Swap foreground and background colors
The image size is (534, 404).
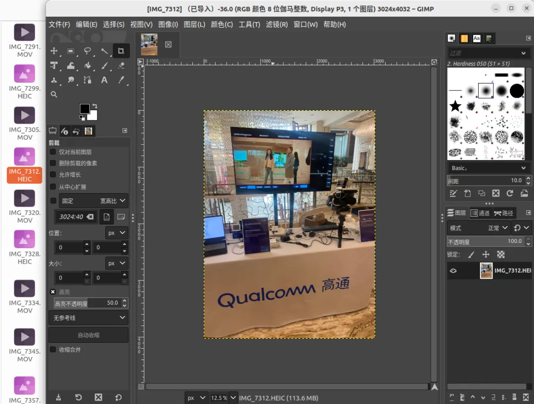pyautogui.click(x=94, y=106)
